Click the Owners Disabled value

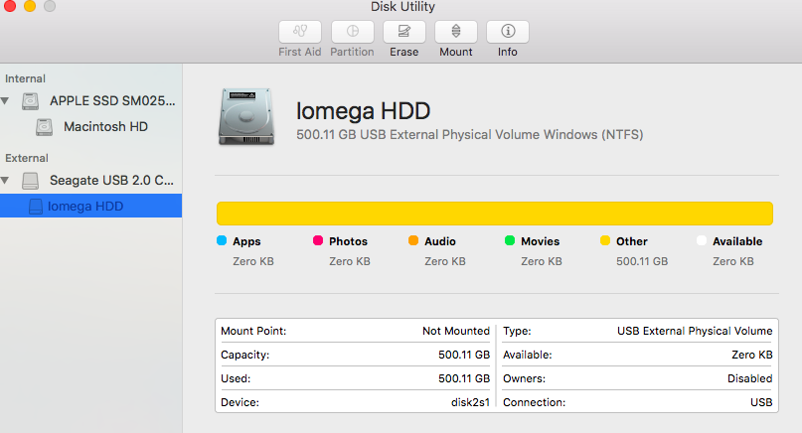click(750, 378)
